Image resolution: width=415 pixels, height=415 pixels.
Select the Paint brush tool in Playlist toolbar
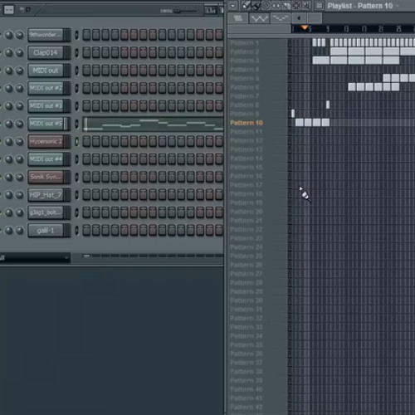(256, 5)
